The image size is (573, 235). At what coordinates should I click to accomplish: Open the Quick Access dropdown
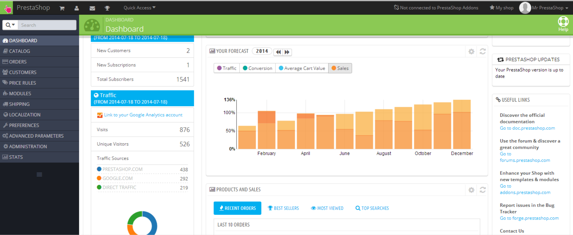(x=139, y=8)
